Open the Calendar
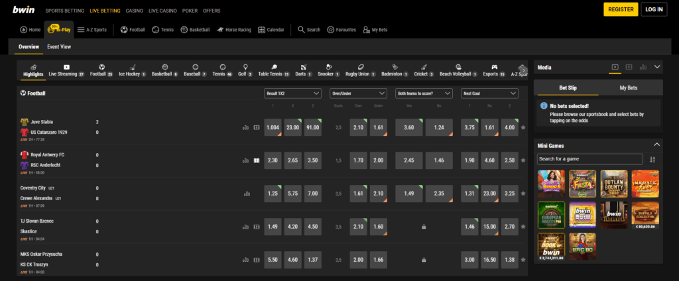The height and width of the screenshot is (281, 679). 271,30
